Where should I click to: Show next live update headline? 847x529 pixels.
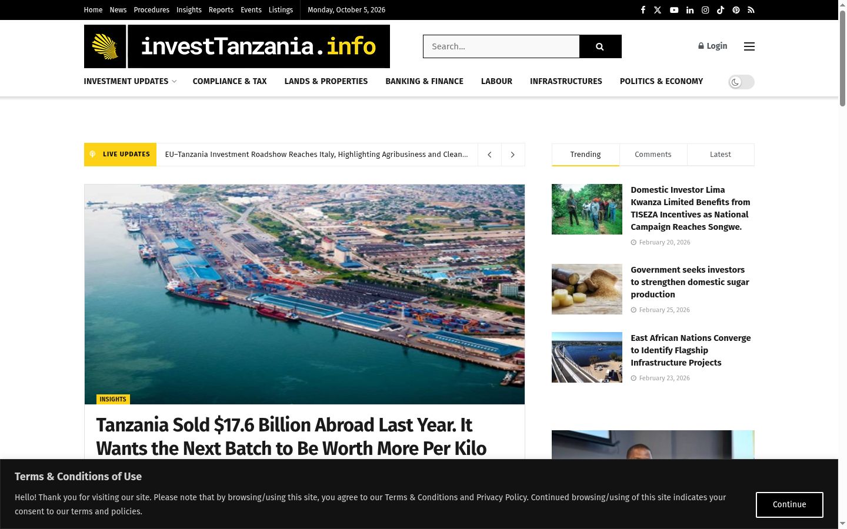point(513,155)
